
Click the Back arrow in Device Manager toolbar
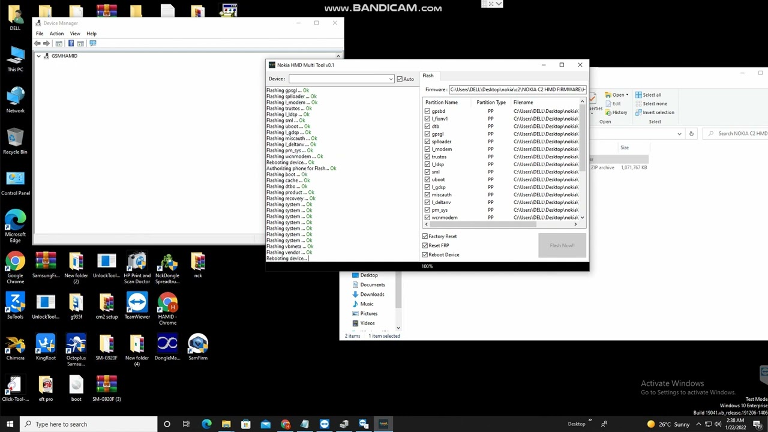point(38,43)
